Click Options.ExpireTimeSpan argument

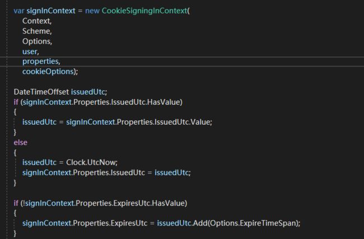(x=253, y=223)
